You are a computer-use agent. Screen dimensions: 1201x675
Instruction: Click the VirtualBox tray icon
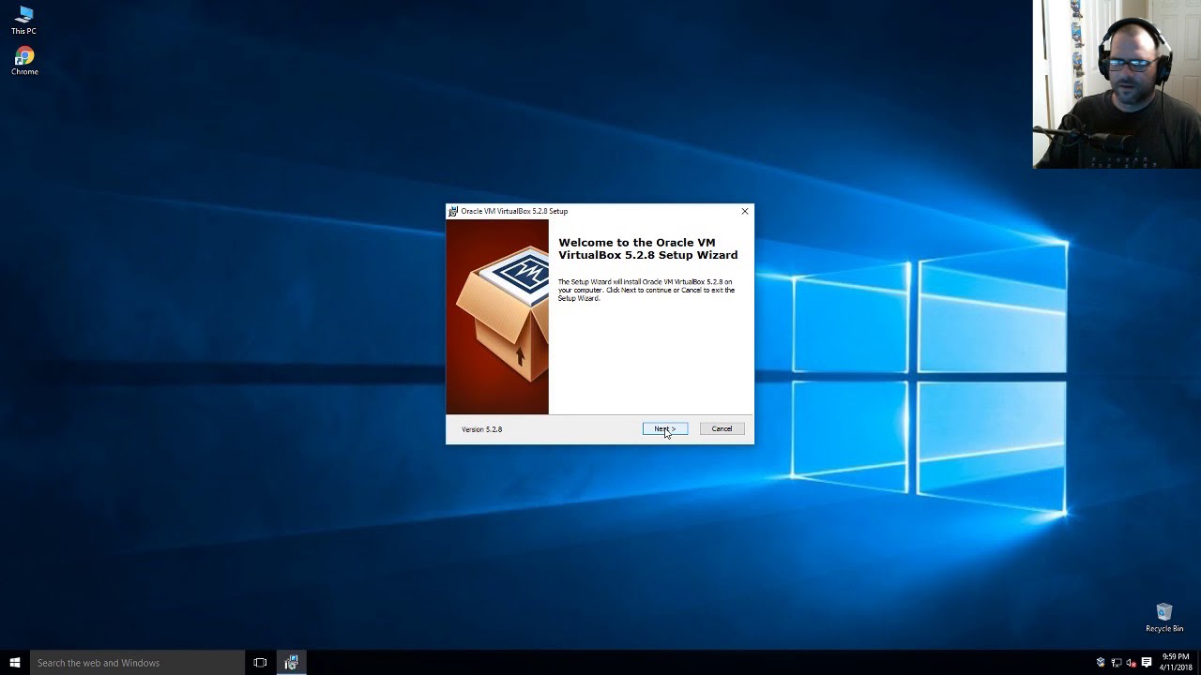pyautogui.click(x=1101, y=663)
